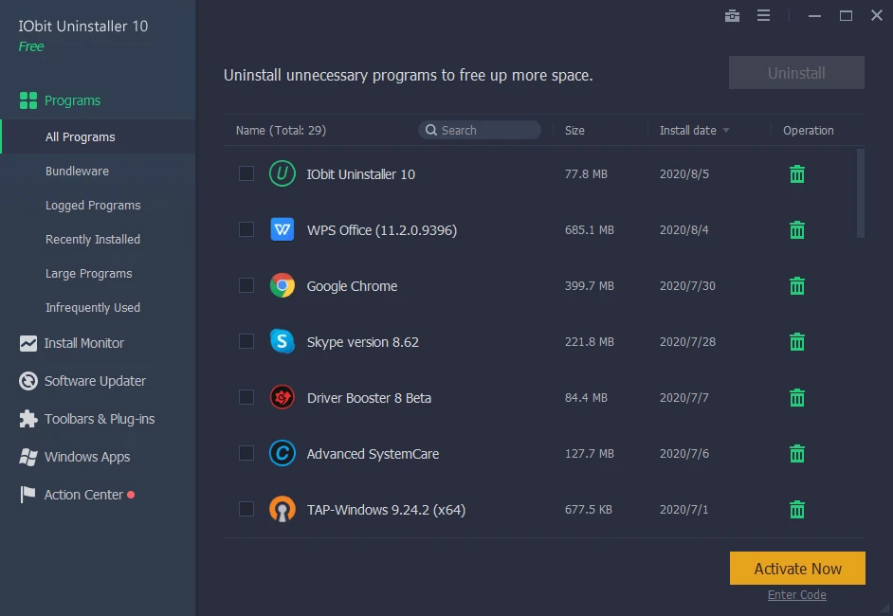893x616 pixels.
Task: Open the Enter Code link
Action: (796, 594)
